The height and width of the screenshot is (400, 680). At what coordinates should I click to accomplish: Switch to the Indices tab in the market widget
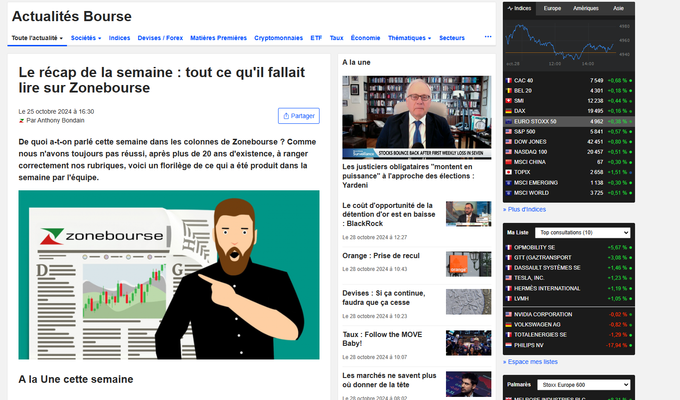tap(519, 8)
